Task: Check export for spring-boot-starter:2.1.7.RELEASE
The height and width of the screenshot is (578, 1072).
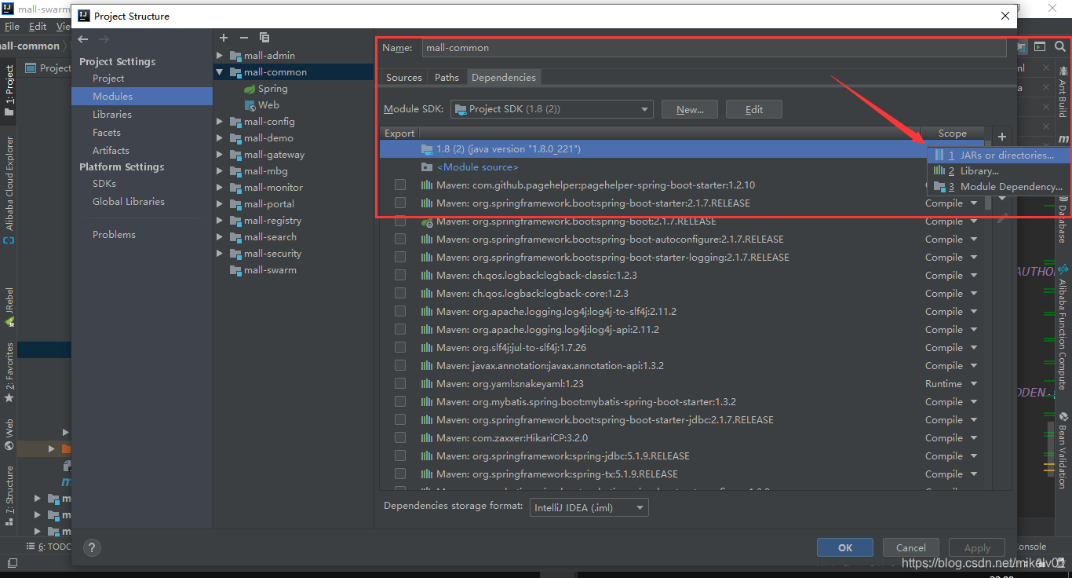Action: coord(400,203)
